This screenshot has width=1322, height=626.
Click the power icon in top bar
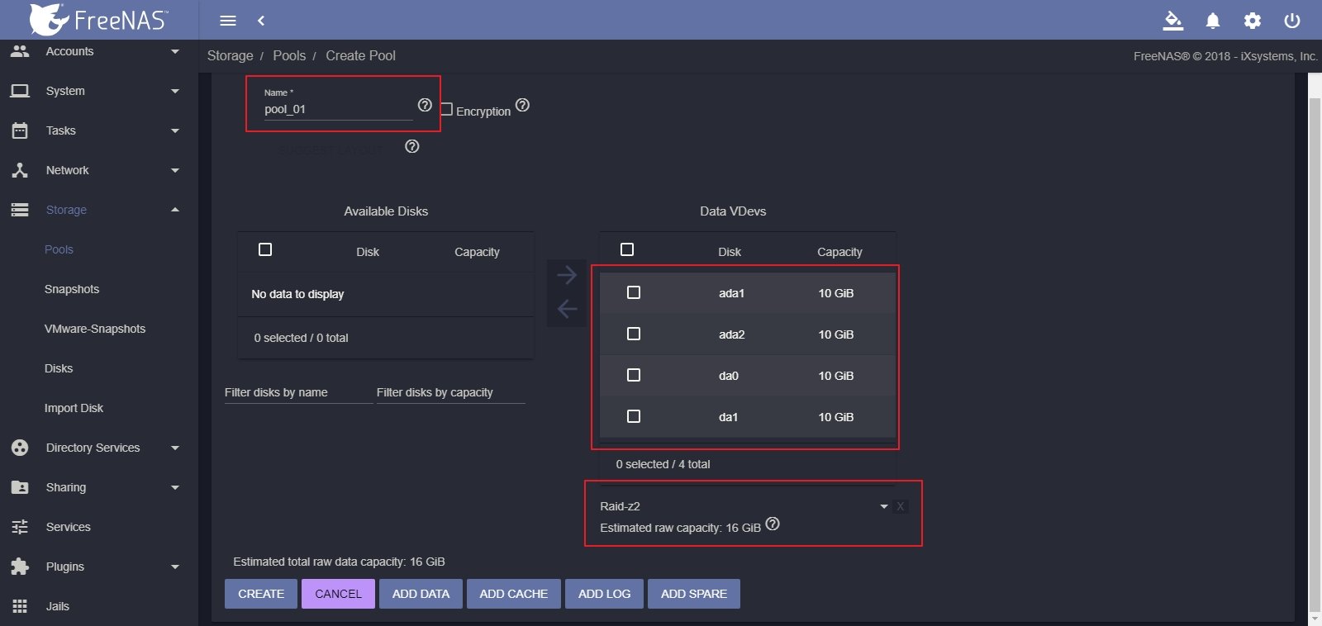pos(1292,21)
